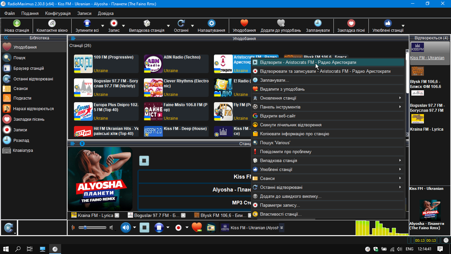Open Останні відтворювані in sidebar
Viewport: 451px width, 254px height.
[34, 79]
